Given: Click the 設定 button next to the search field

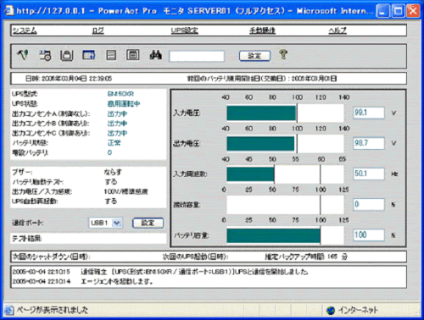Looking at the screenshot, I should (x=254, y=56).
